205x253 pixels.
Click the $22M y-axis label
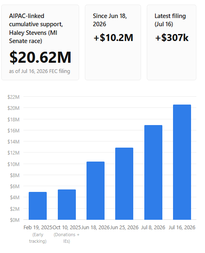[x=14, y=97]
